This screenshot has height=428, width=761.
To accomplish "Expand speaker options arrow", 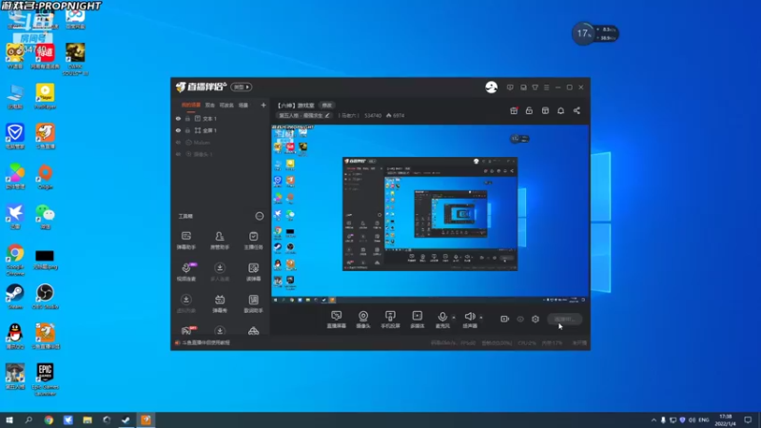I will 481,318.
